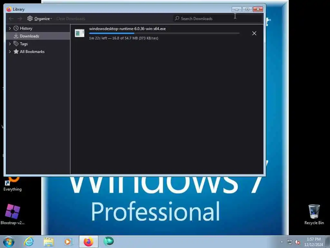Click the History clock icon

pyautogui.click(x=16, y=28)
